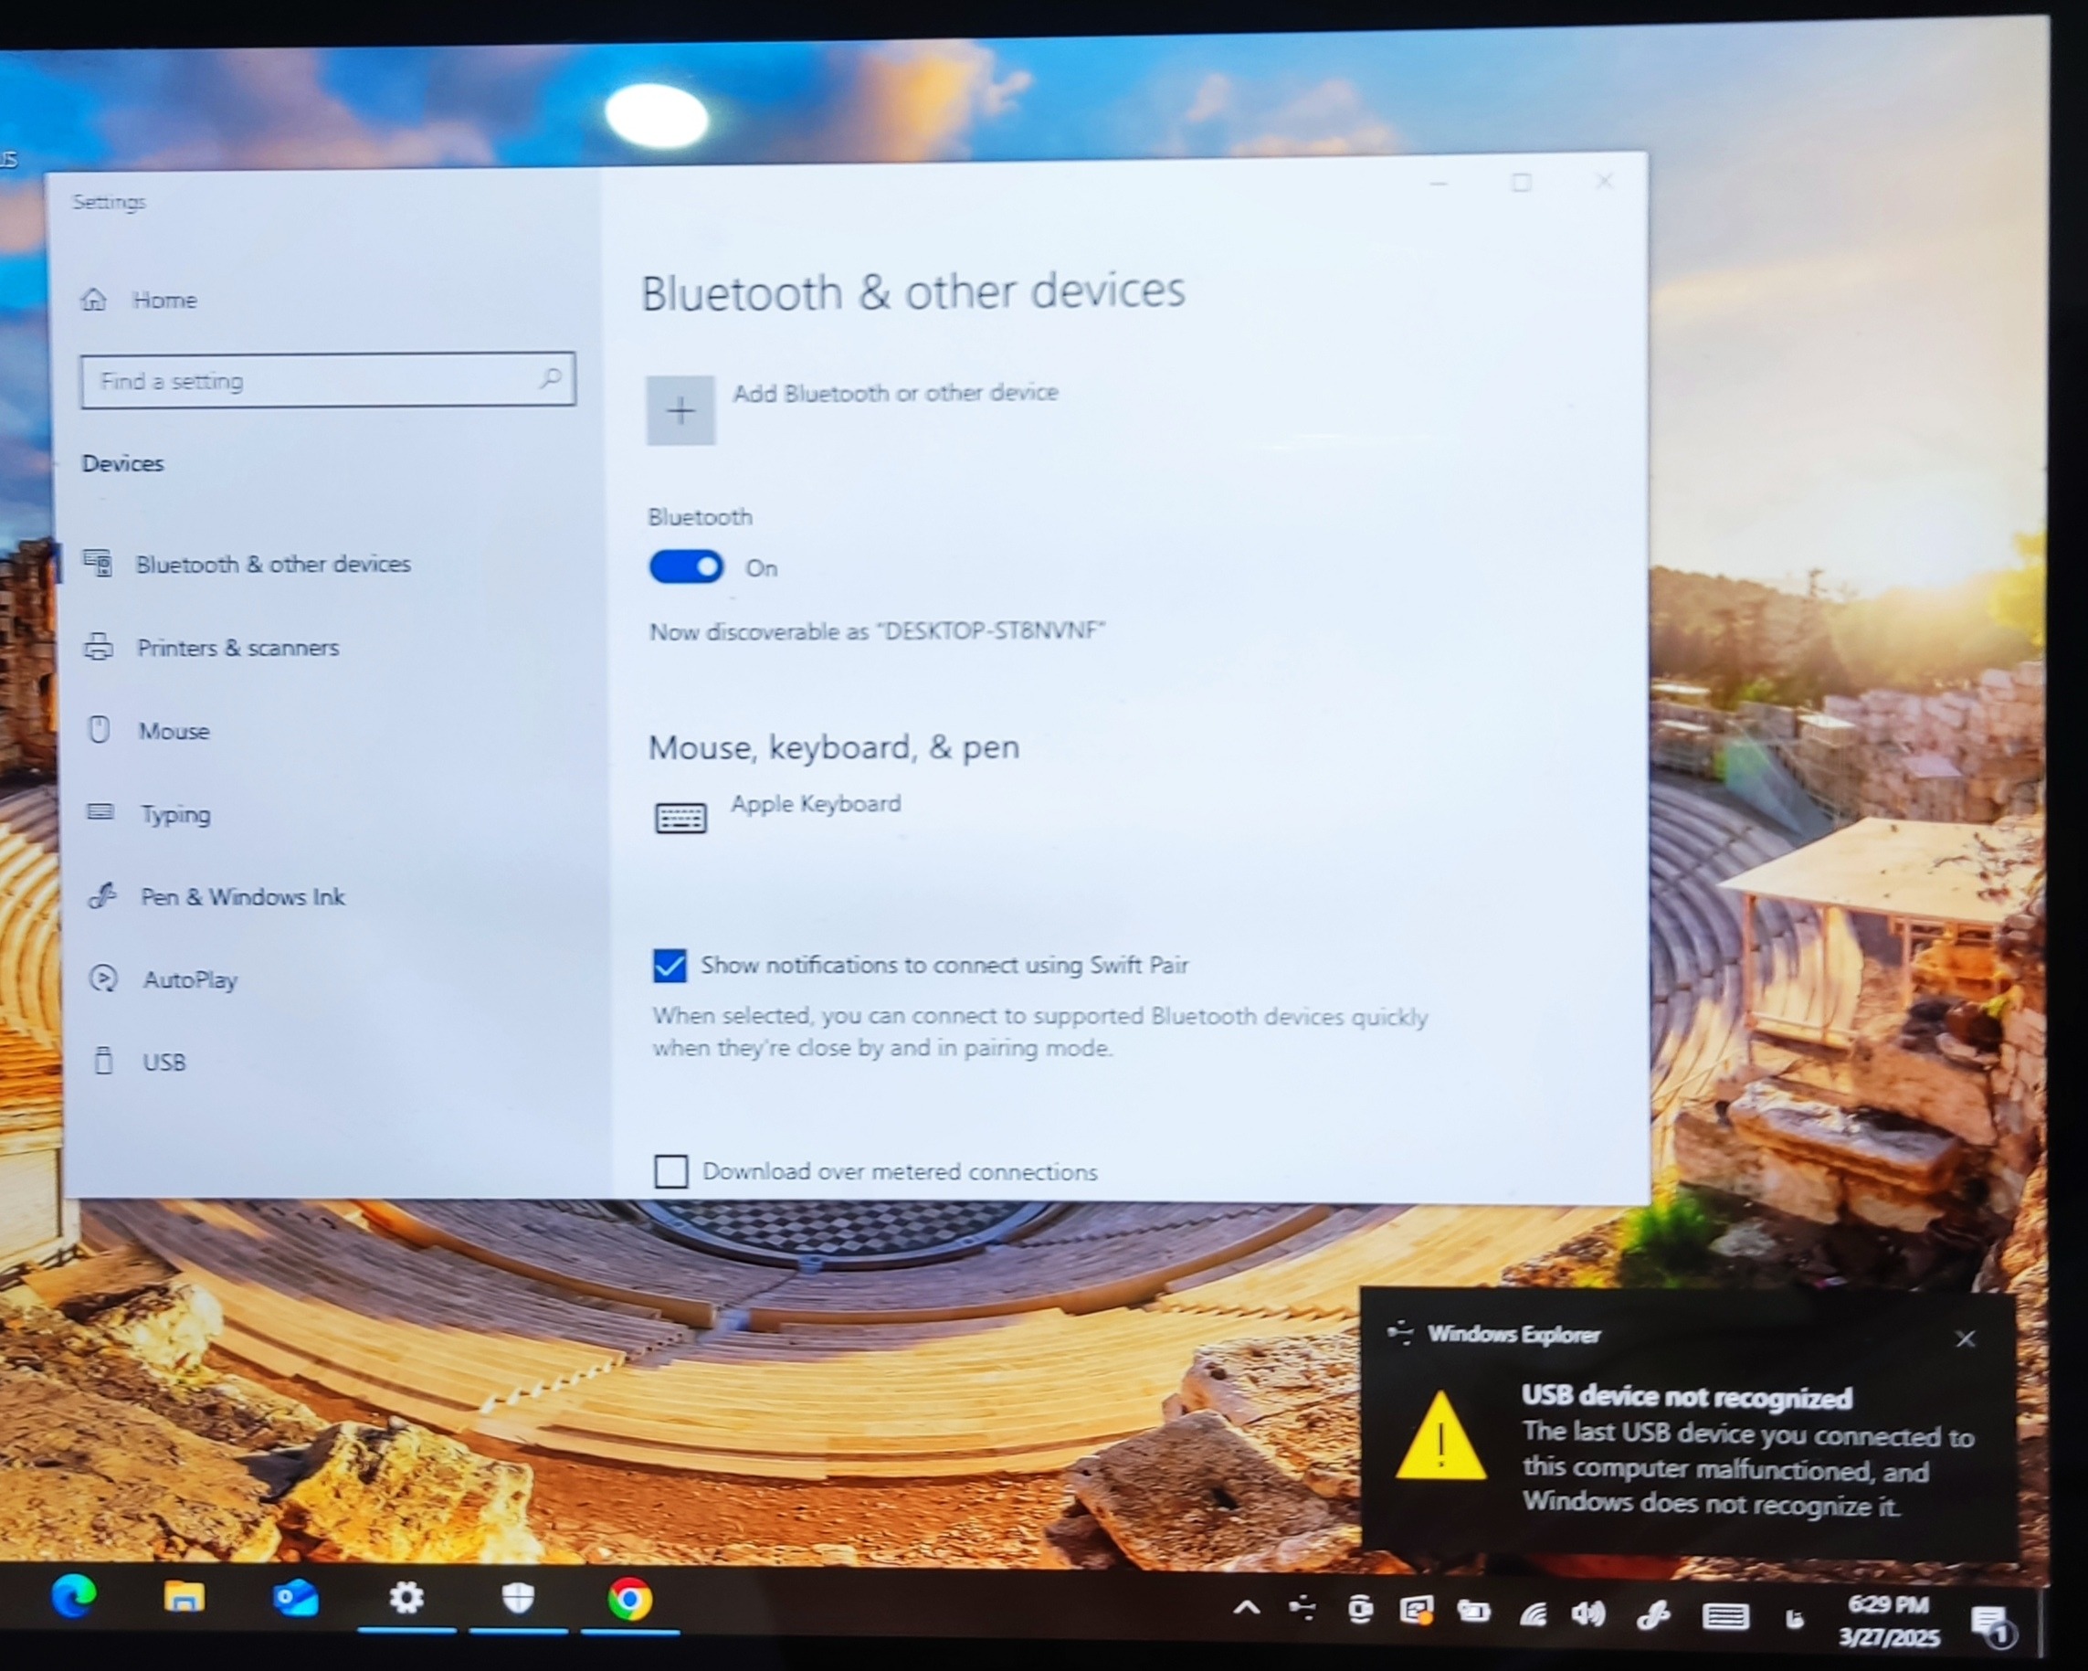
Task: Click the Find a setting search box
Action: click(310, 380)
